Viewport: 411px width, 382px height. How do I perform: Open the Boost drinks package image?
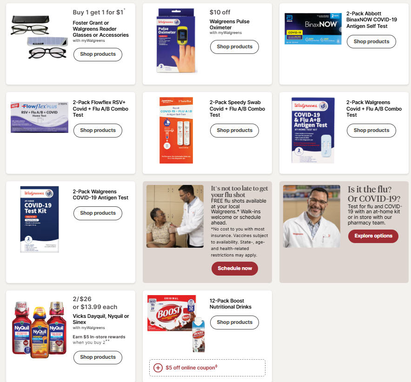(176, 324)
